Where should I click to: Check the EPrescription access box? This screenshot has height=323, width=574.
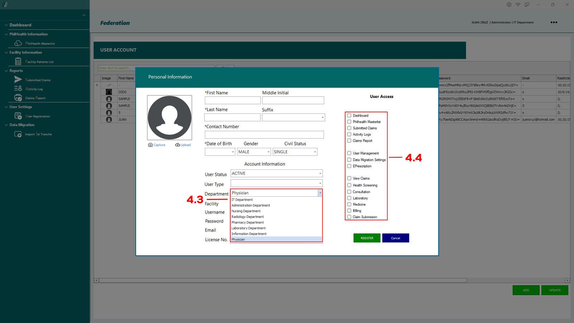click(x=349, y=166)
